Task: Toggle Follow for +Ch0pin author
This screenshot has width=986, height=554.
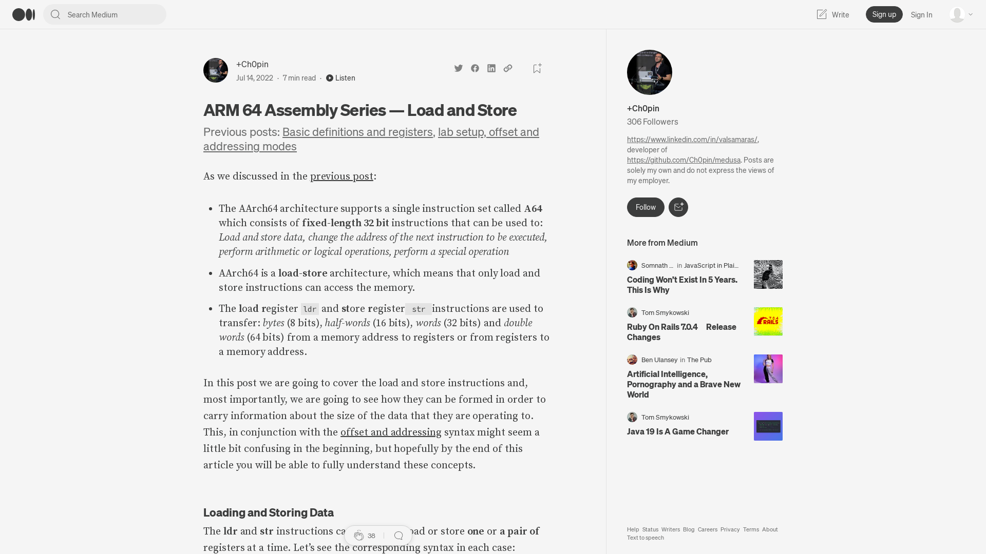Action: (646, 207)
